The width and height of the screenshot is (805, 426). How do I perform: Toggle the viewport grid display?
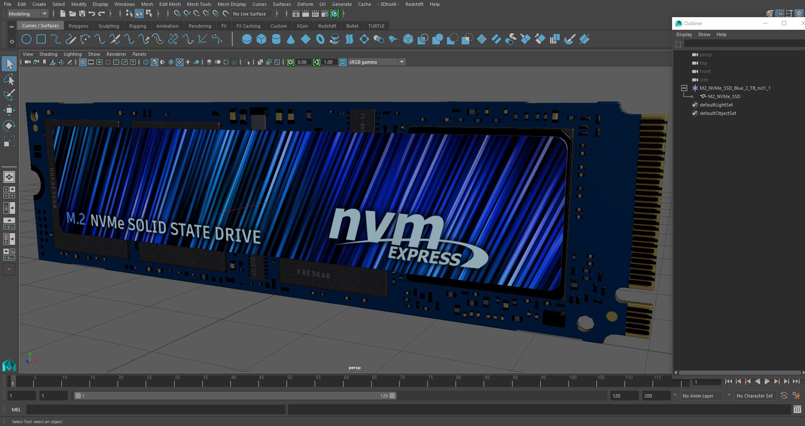(x=83, y=62)
